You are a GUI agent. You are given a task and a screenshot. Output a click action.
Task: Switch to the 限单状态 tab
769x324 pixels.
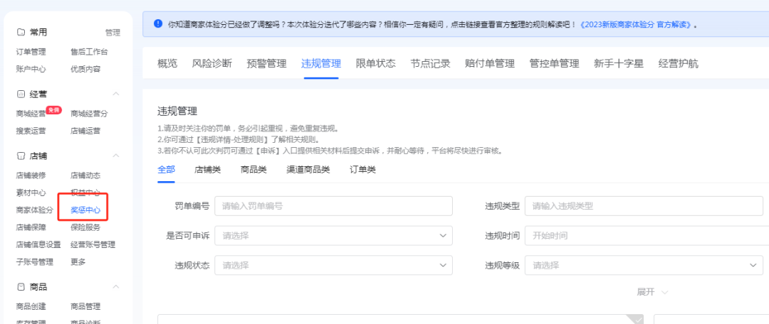[376, 64]
